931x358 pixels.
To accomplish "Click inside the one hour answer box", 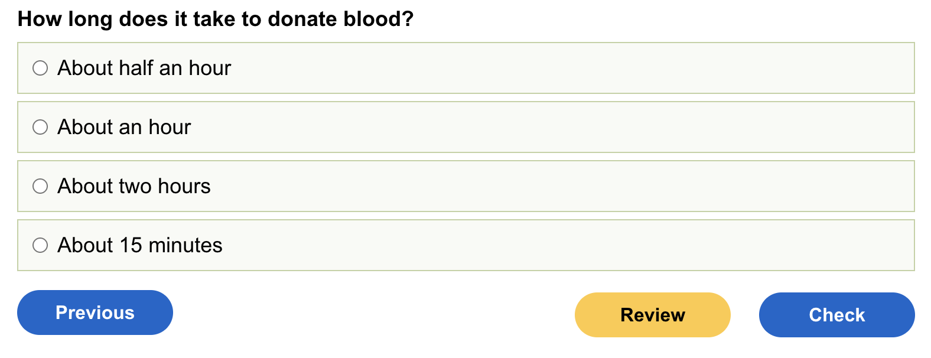I will [x=532, y=127].
